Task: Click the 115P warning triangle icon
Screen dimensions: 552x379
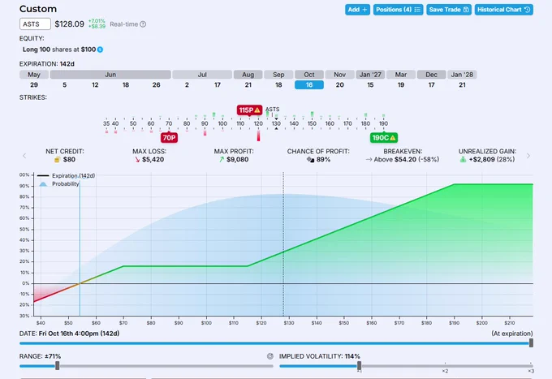Action: click(x=257, y=110)
